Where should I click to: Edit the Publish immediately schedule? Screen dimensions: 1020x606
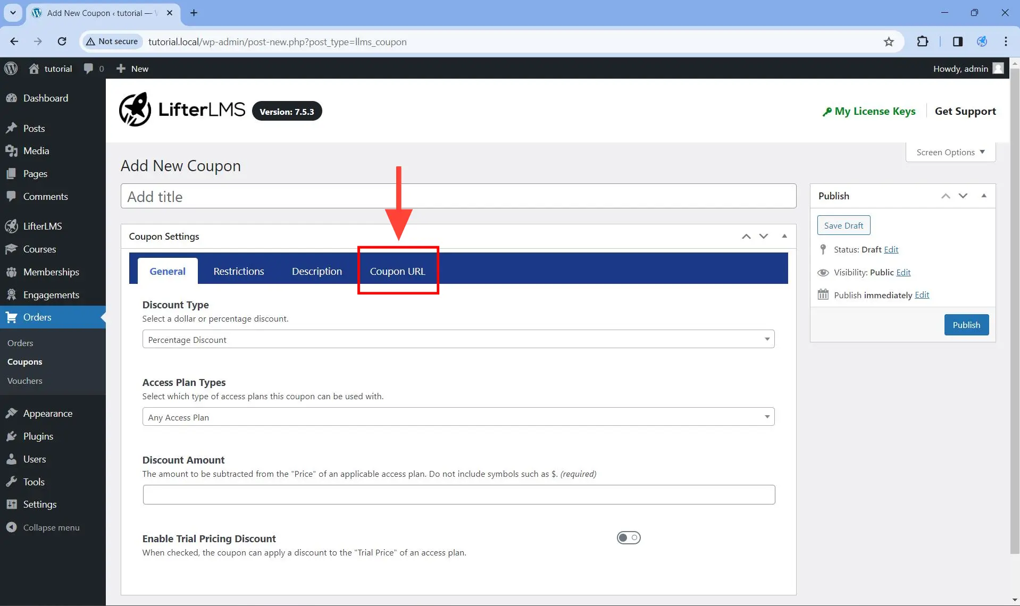pyautogui.click(x=922, y=296)
